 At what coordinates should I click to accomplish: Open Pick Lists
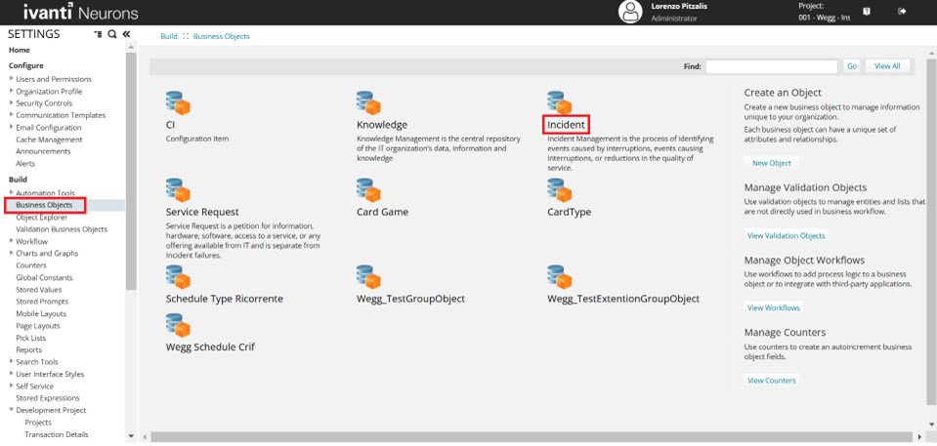click(31, 338)
